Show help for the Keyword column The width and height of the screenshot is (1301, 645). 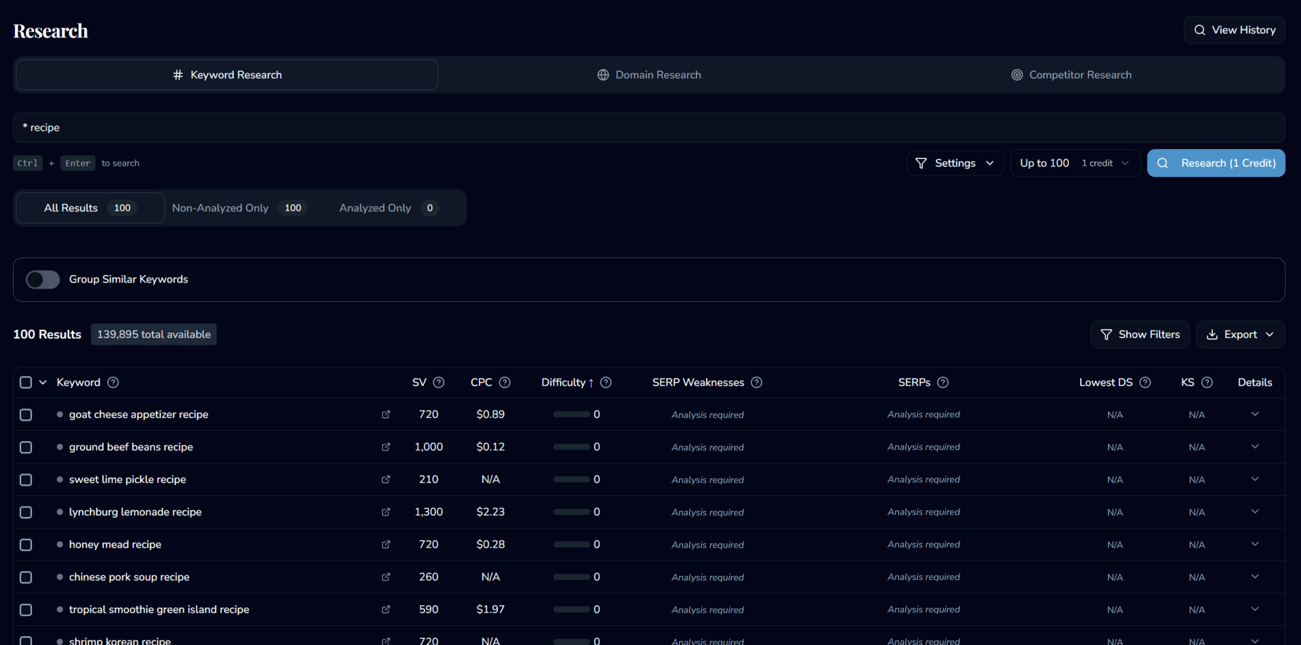[x=113, y=382]
